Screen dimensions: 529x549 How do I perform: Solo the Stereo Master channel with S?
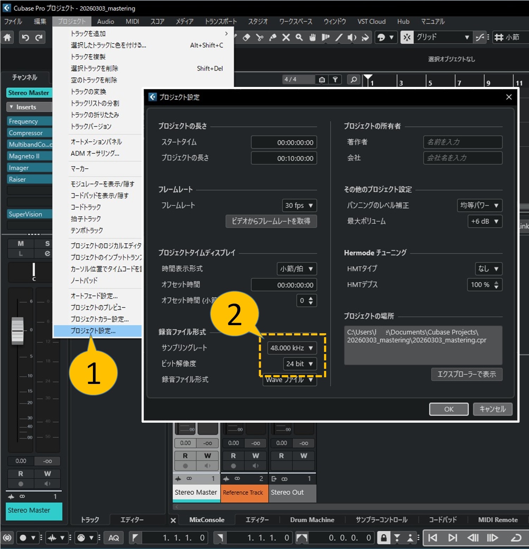click(x=47, y=244)
